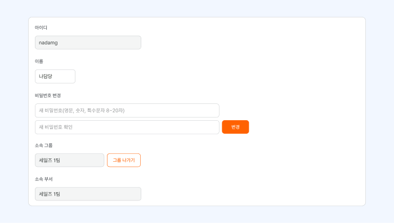Click the orange 변경 button
Viewport: 394px width, 223px height.
[235, 127]
